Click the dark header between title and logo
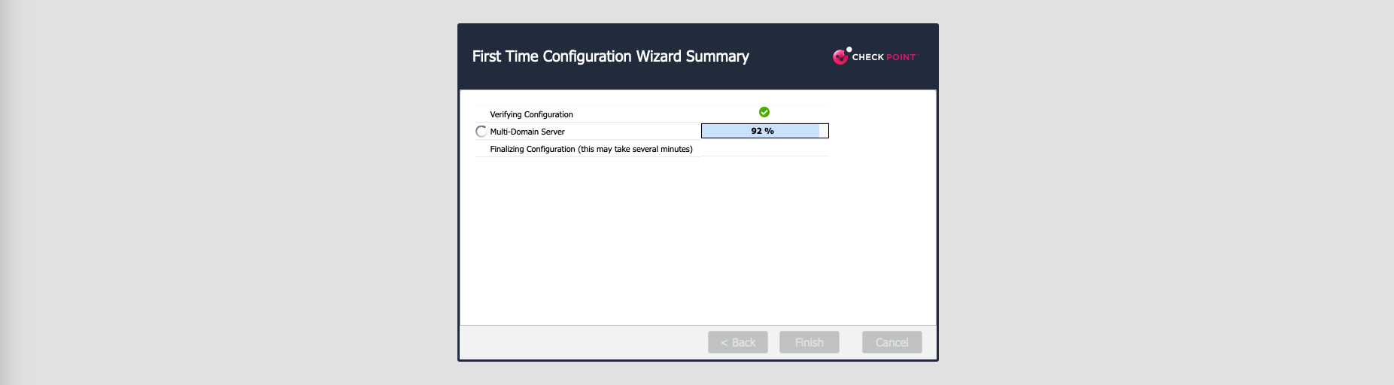The width and height of the screenshot is (1394, 385). (x=790, y=56)
